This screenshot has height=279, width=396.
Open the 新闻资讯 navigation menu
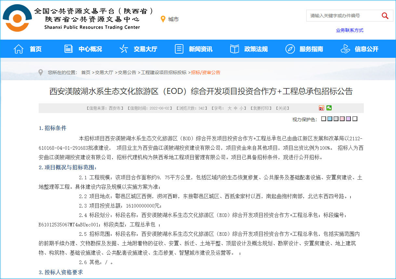point(200,49)
